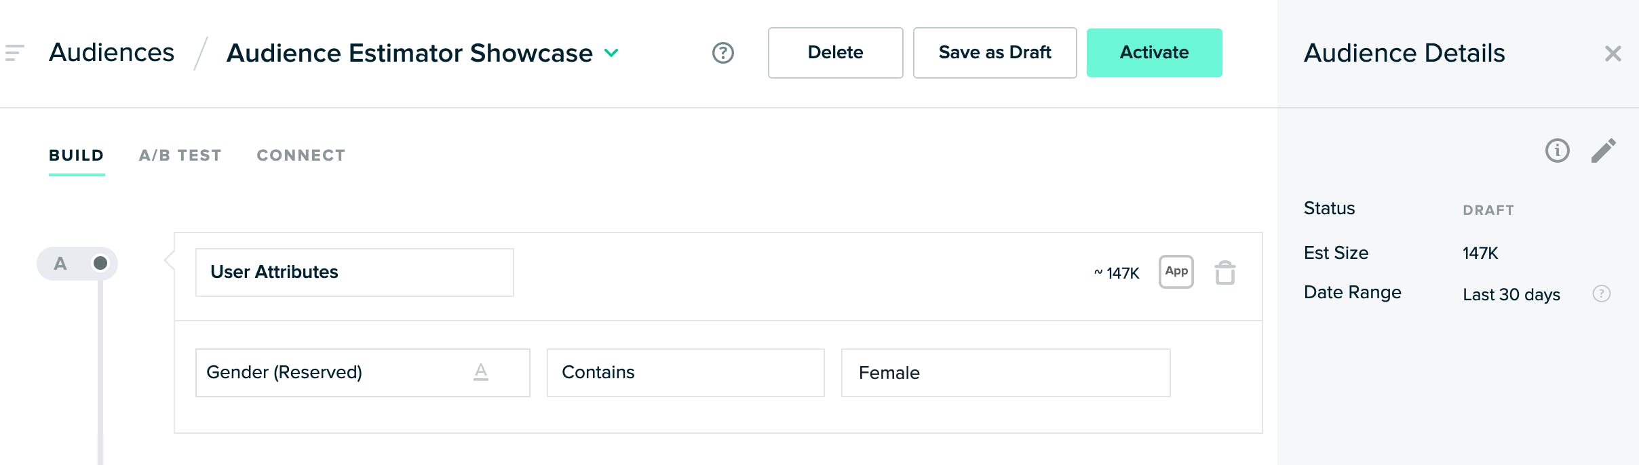
Task: Expand the audience name dropdown chevron
Action: (611, 53)
